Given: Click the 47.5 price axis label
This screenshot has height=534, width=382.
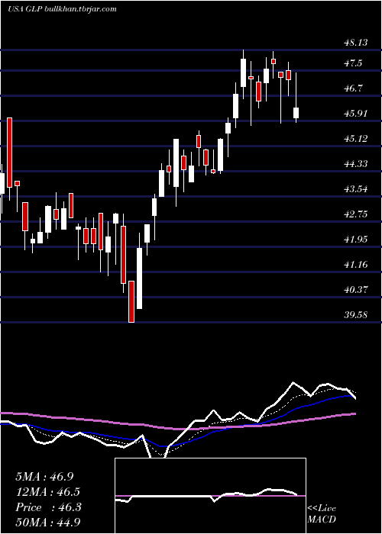Looking at the screenshot, I should coord(354,63).
